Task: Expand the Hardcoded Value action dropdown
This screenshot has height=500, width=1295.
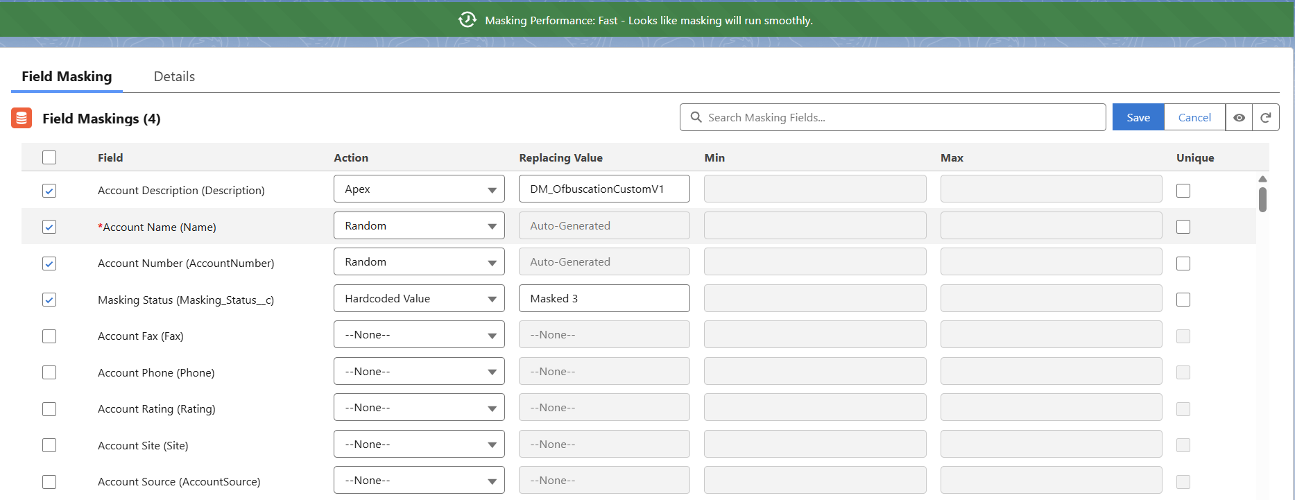Action: 419,299
